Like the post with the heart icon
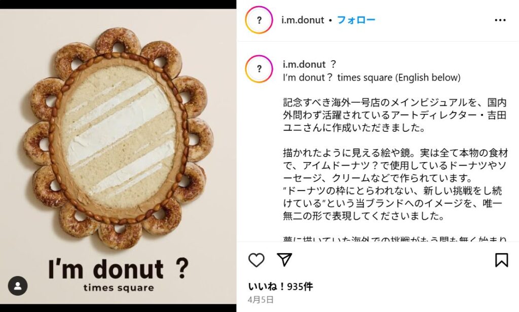 [x=256, y=260]
